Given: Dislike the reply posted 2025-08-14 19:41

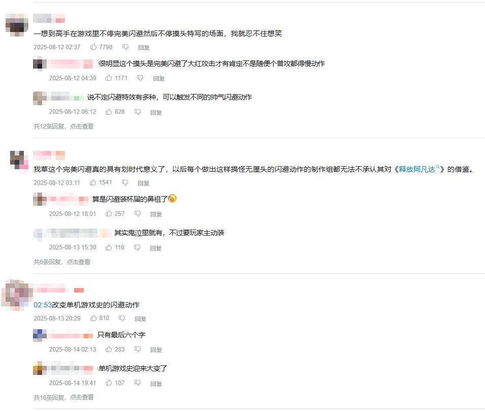Looking at the screenshot, I should point(137,383).
